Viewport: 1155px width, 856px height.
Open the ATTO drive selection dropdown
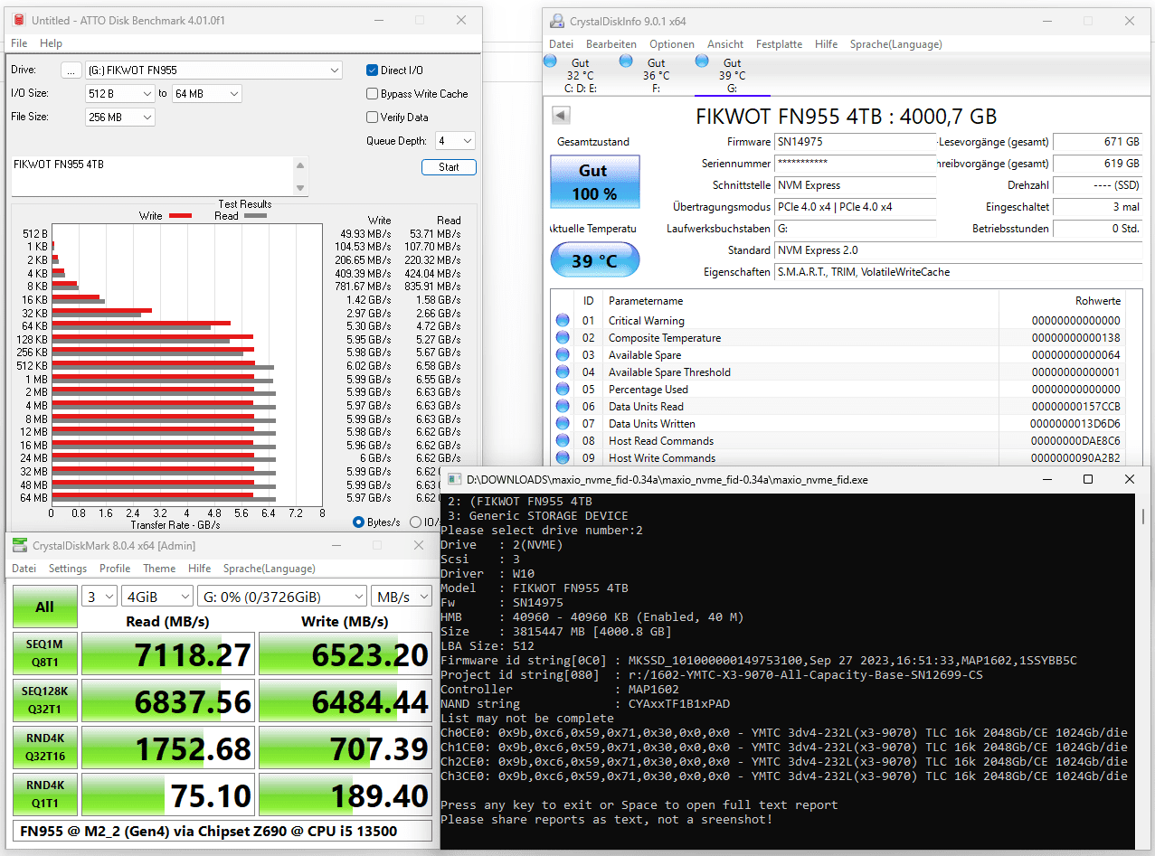(x=214, y=71)
